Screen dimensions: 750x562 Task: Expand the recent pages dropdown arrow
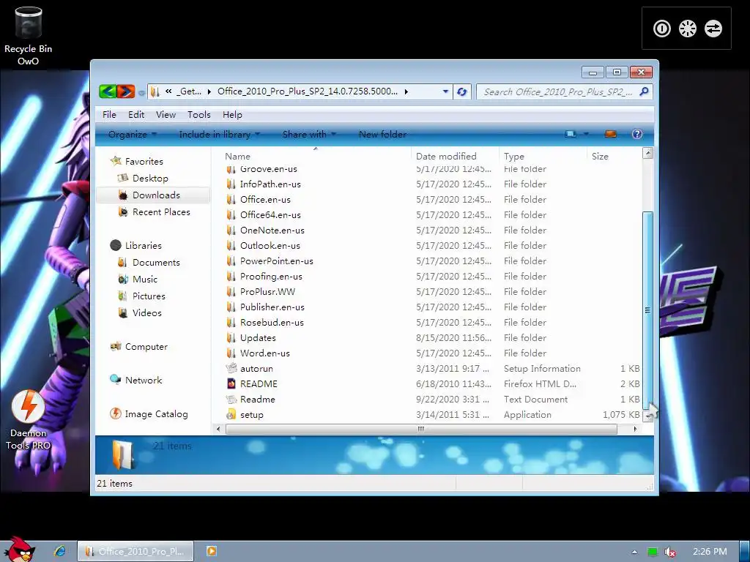[x=141, y=92]
